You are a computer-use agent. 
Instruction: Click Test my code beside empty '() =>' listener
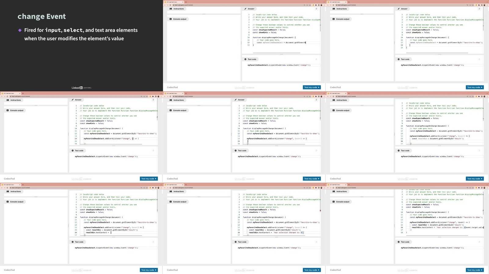tap(149, 179)
